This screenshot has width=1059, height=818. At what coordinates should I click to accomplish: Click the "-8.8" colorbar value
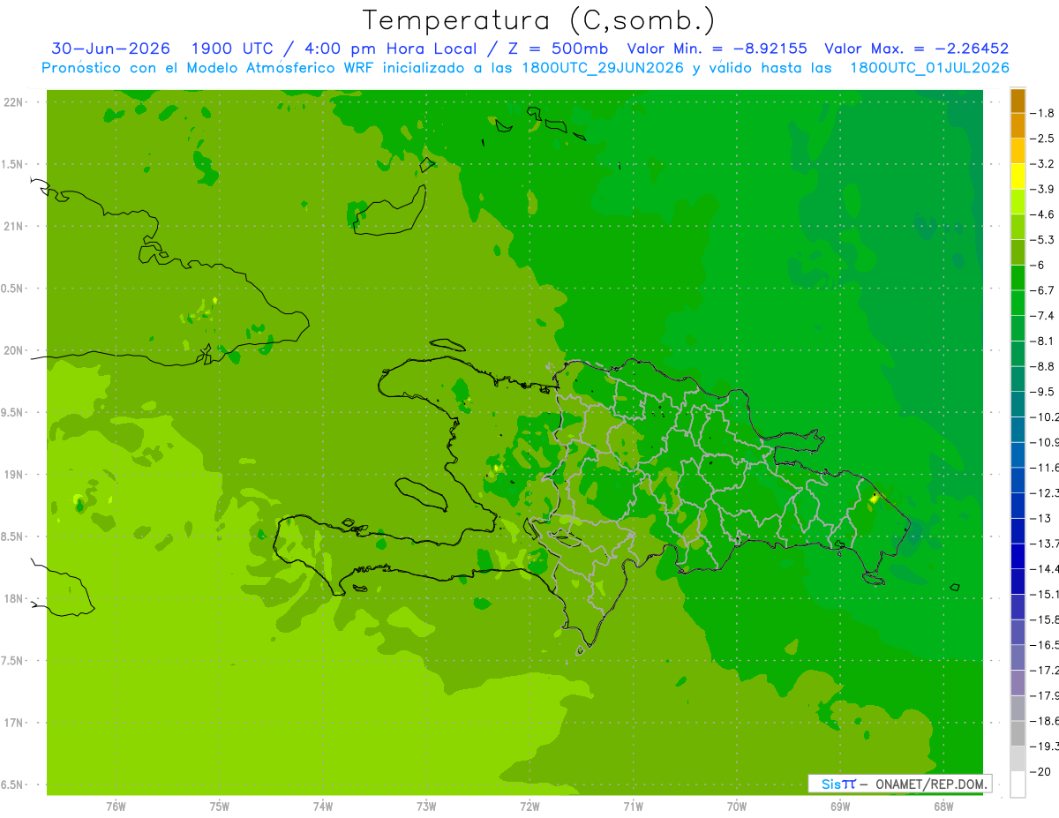[x=1042, y=366]
